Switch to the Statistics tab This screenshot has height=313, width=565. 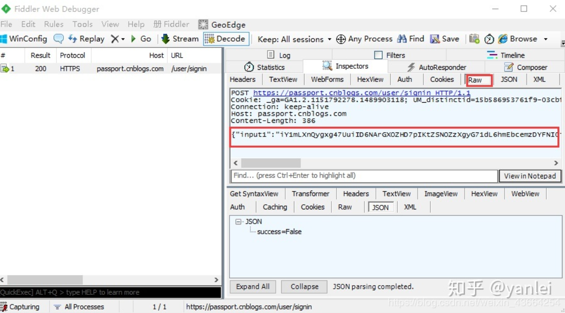(x=264, y=67)
